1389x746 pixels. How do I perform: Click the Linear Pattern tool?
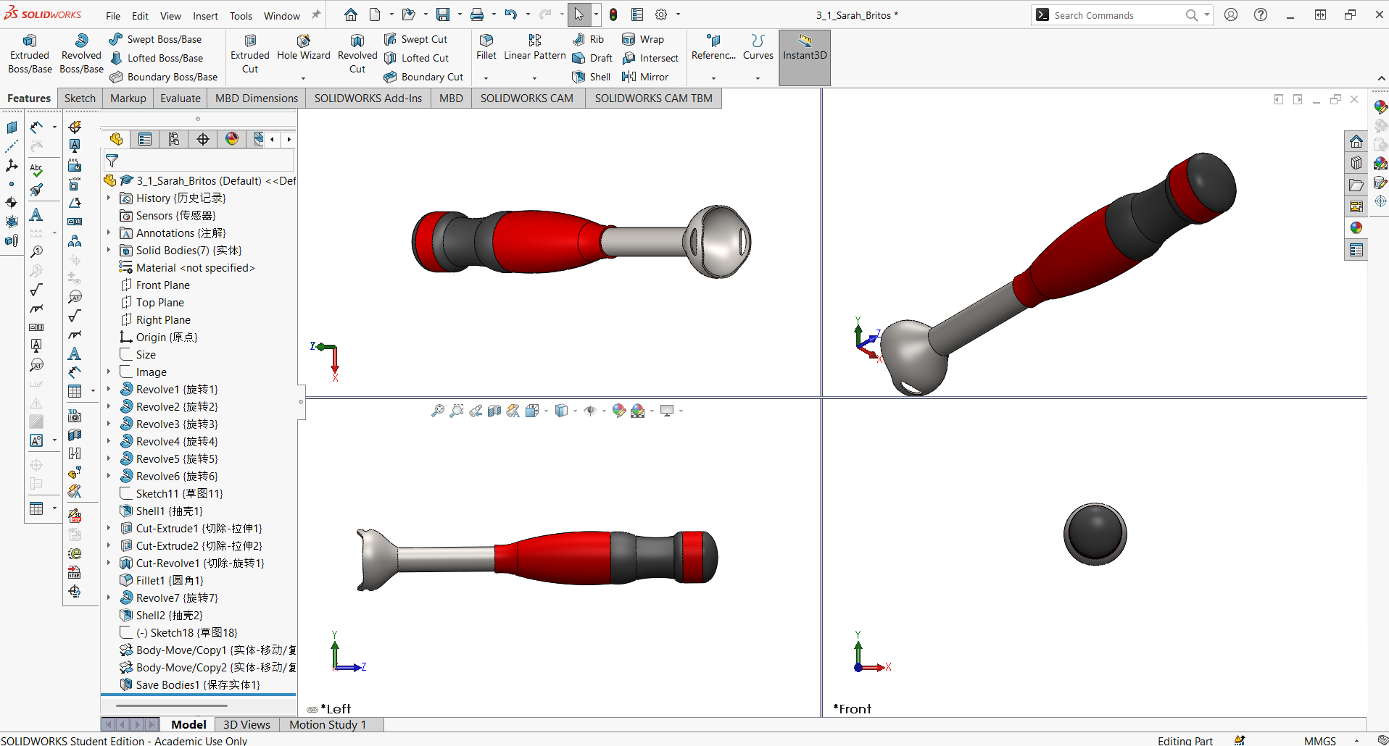click(x=535, y=48)
